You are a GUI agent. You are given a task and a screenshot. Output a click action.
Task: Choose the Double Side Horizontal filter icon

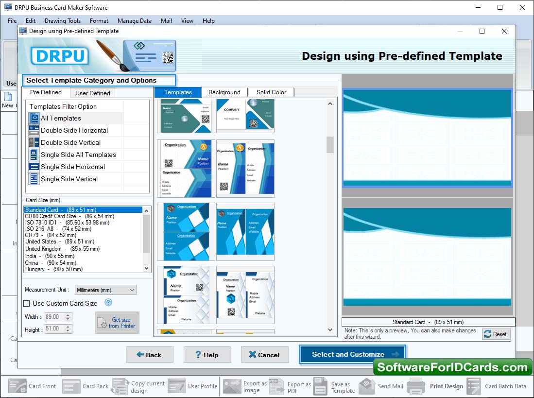click(34, 130)
